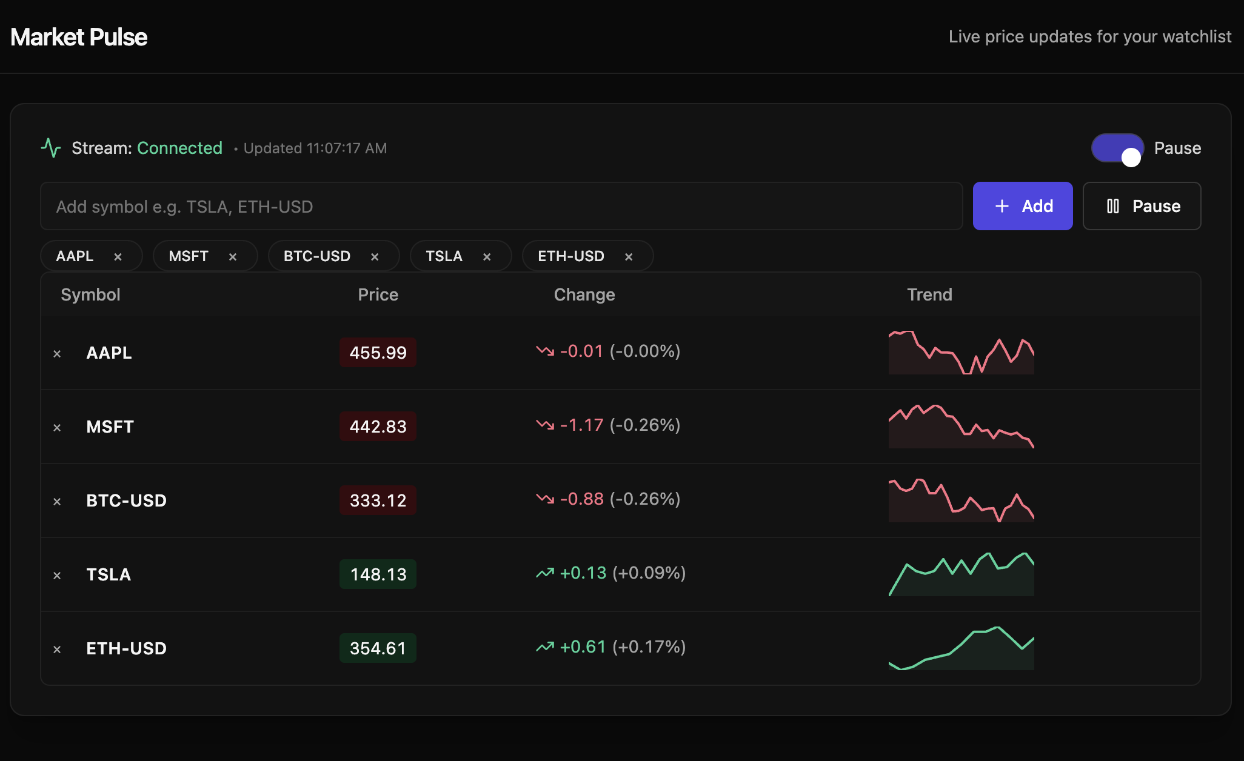Screen dimensions: 1244x761
Task: Select the BTC-USD symbol in the table
Action: tap(126, 500)
